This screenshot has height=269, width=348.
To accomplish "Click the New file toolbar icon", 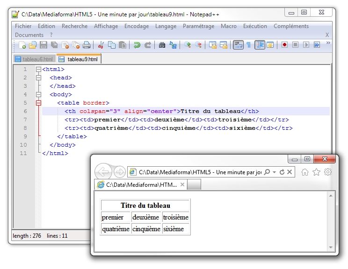I will coord(22,45).
